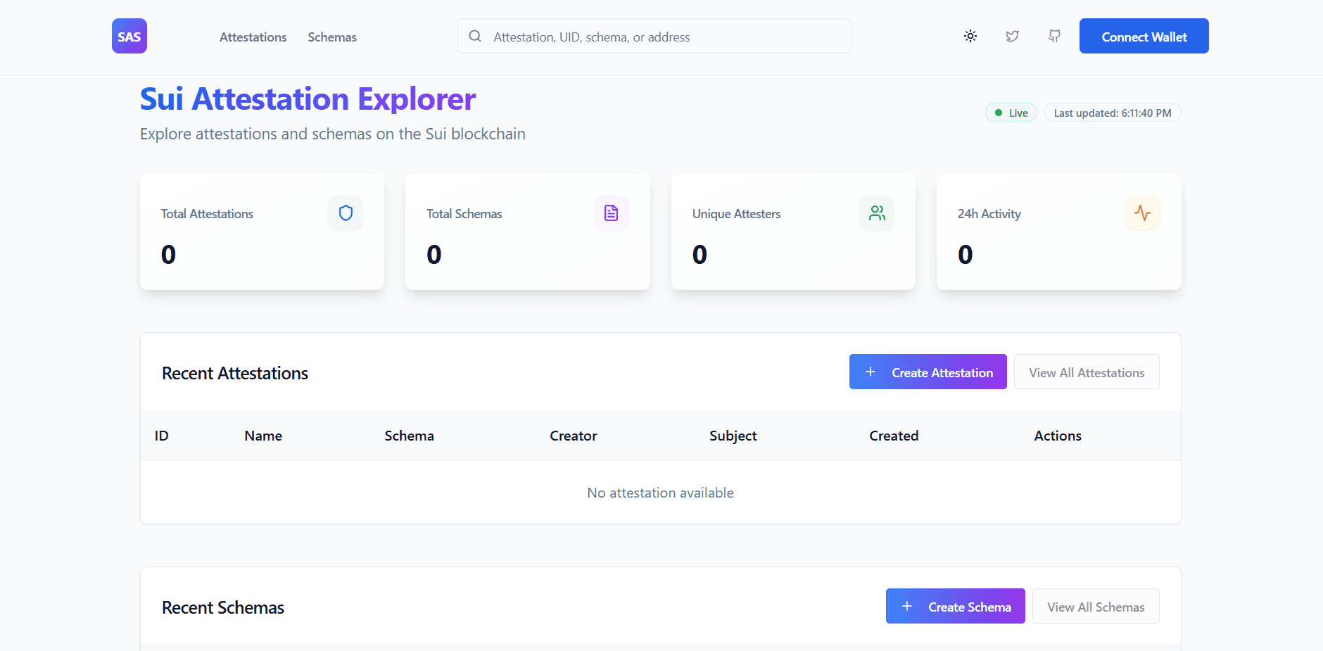
Task: Click the Sui Attestation Explorer title
Action: [x=308, y=99]
